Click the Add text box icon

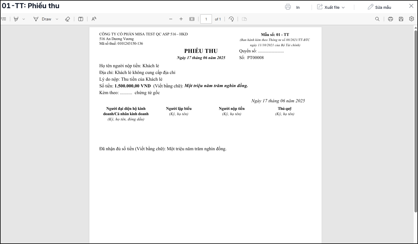[x=81, y=19]
